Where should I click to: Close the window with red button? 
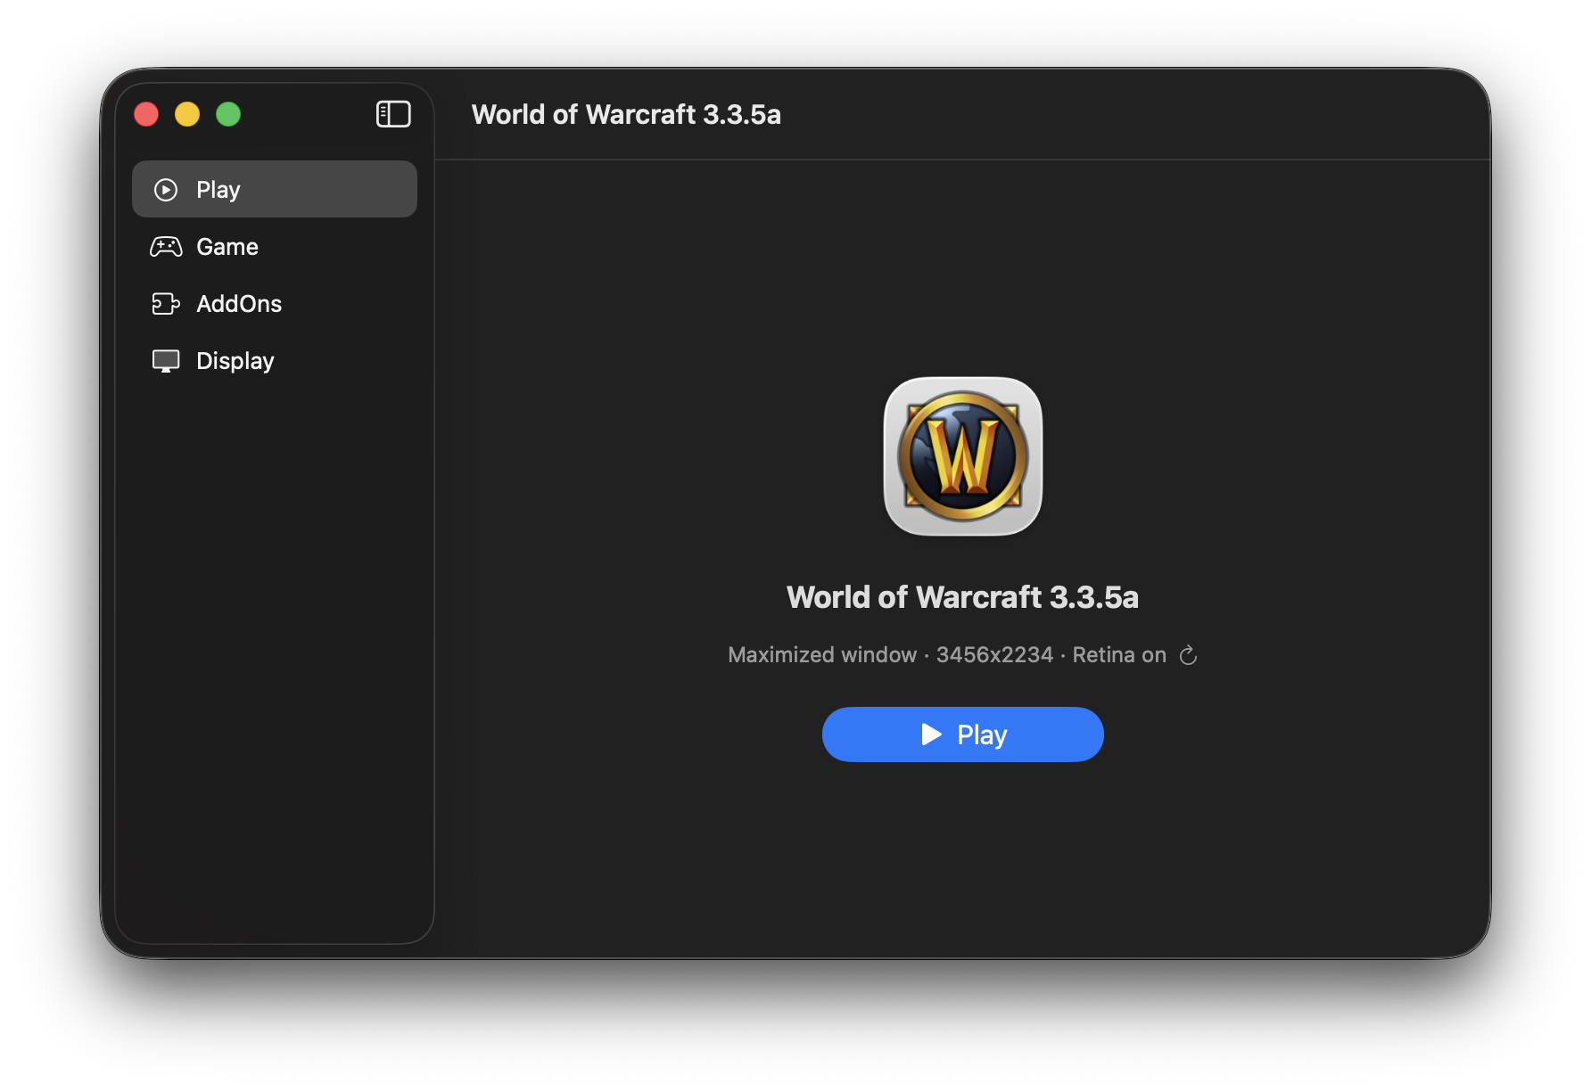coord(146,114)
